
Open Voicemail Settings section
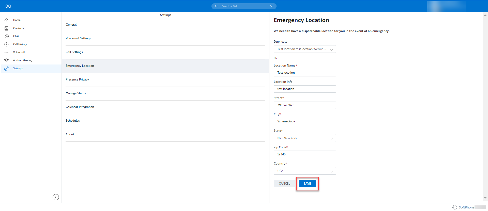78,38
